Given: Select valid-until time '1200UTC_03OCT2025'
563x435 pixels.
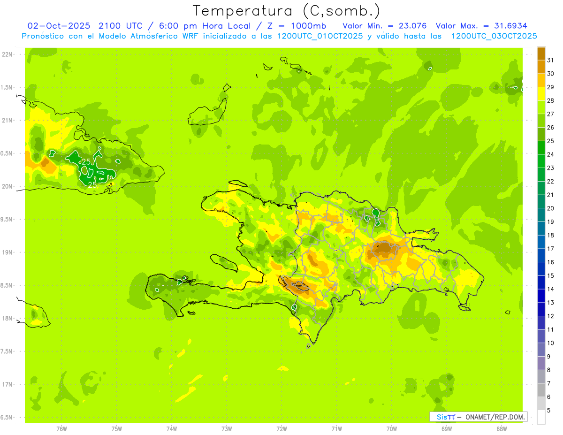Looking at the screenshot, I should (494, 36).
